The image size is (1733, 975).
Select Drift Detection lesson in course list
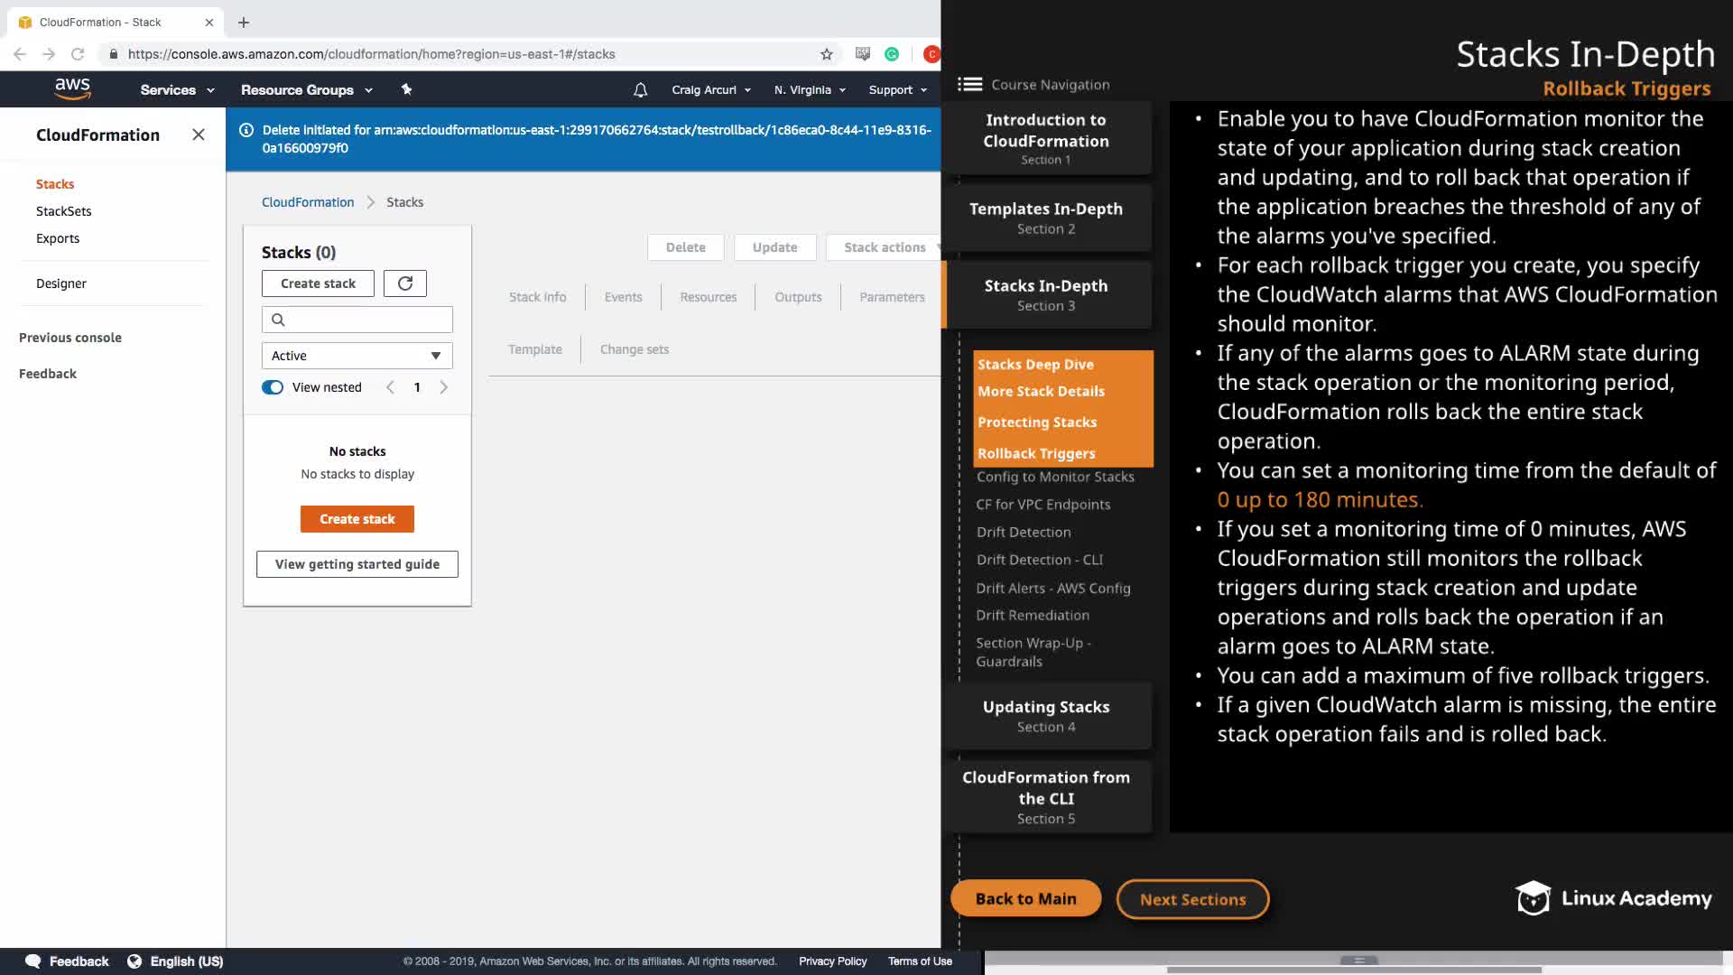click(x=1024, y=533)
